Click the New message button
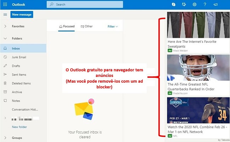Image resolution: width=230 pixels, height=142 pixels. click(x=22, y=14)
